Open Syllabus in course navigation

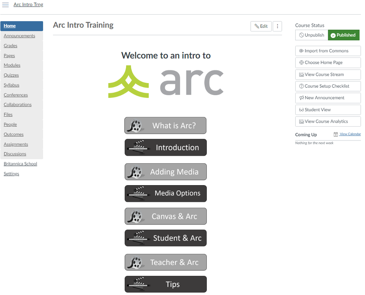coord(11,85)
